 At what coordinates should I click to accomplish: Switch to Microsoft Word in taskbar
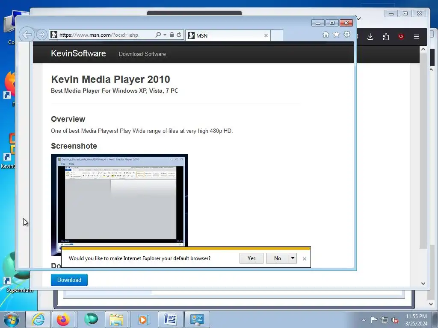click(x=171, y=319)
